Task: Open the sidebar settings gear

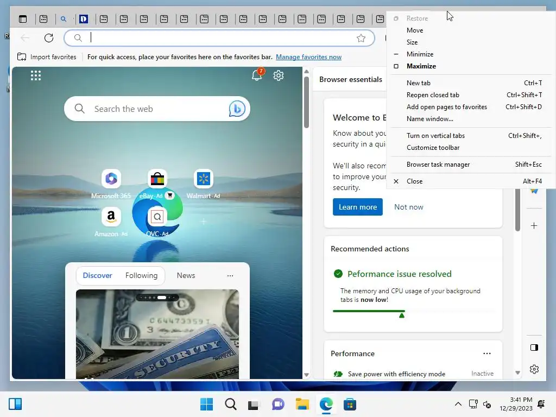Action: [534, 369]
